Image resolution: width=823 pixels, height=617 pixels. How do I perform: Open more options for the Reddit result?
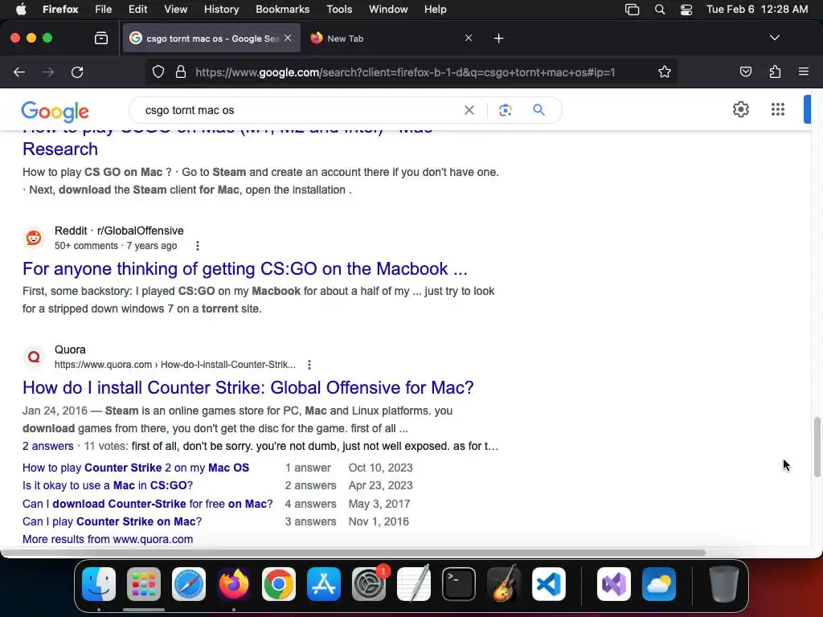(x=198, y=246)
